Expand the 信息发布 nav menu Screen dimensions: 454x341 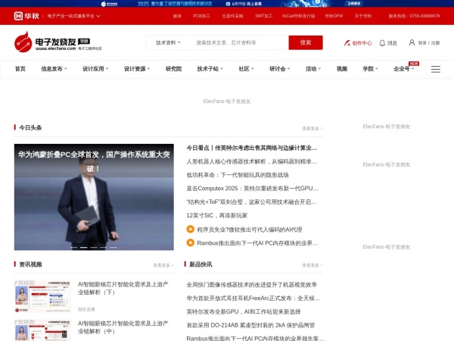(x=54, y=69)
